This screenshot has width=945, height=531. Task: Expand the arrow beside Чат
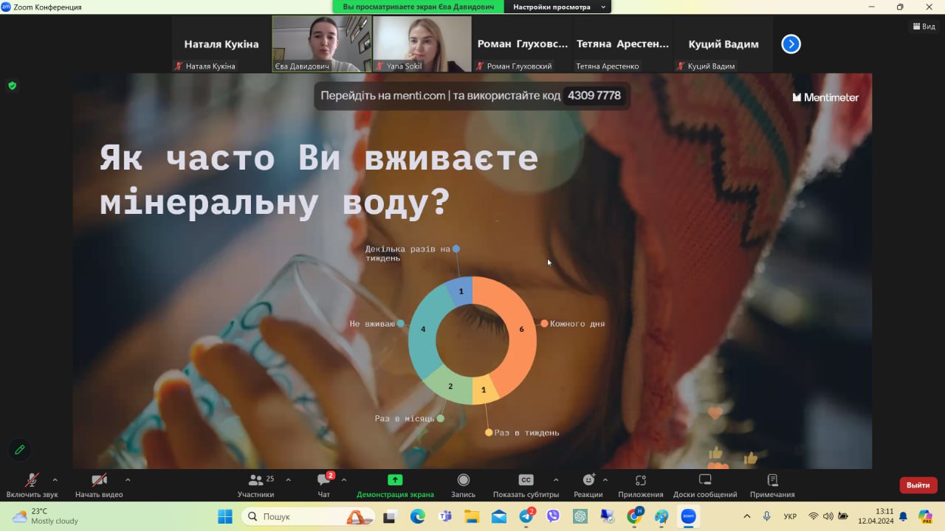point(344,479)
